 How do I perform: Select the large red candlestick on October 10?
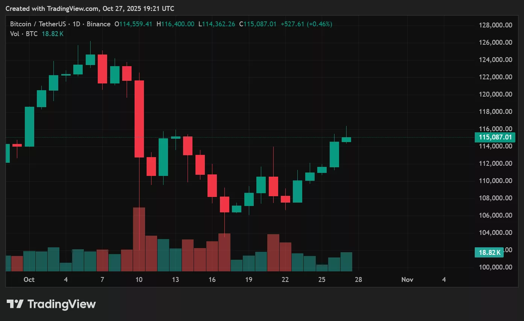tap(139, 117)
